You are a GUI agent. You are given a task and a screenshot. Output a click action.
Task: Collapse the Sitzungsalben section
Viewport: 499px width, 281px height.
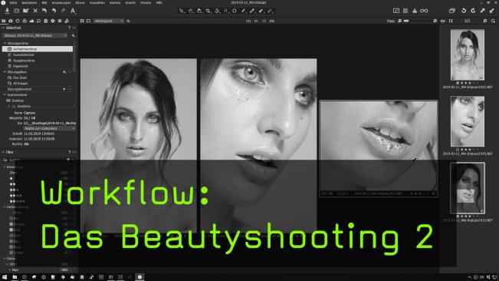coord(5,72)
